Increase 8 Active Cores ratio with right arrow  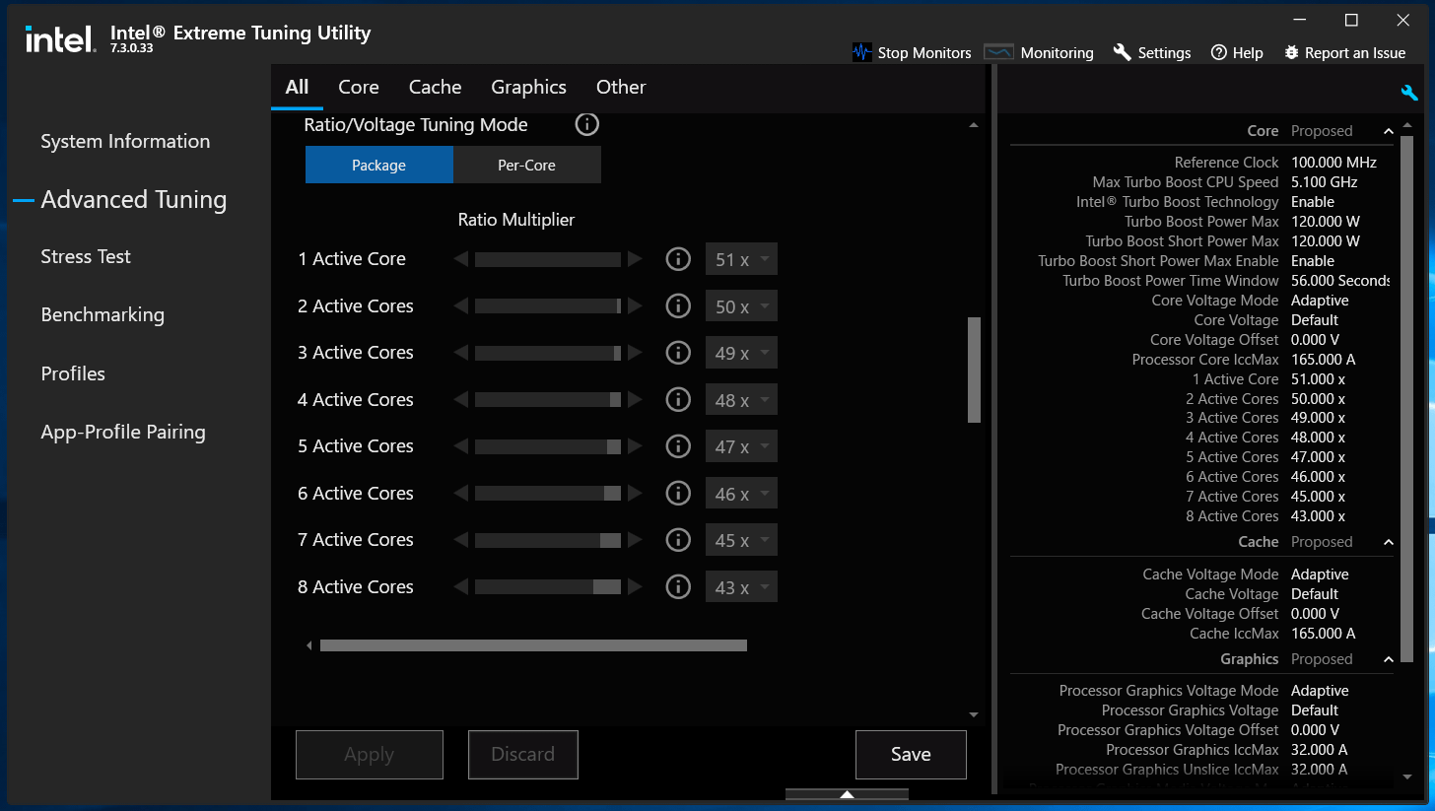[x=635, y=587]
